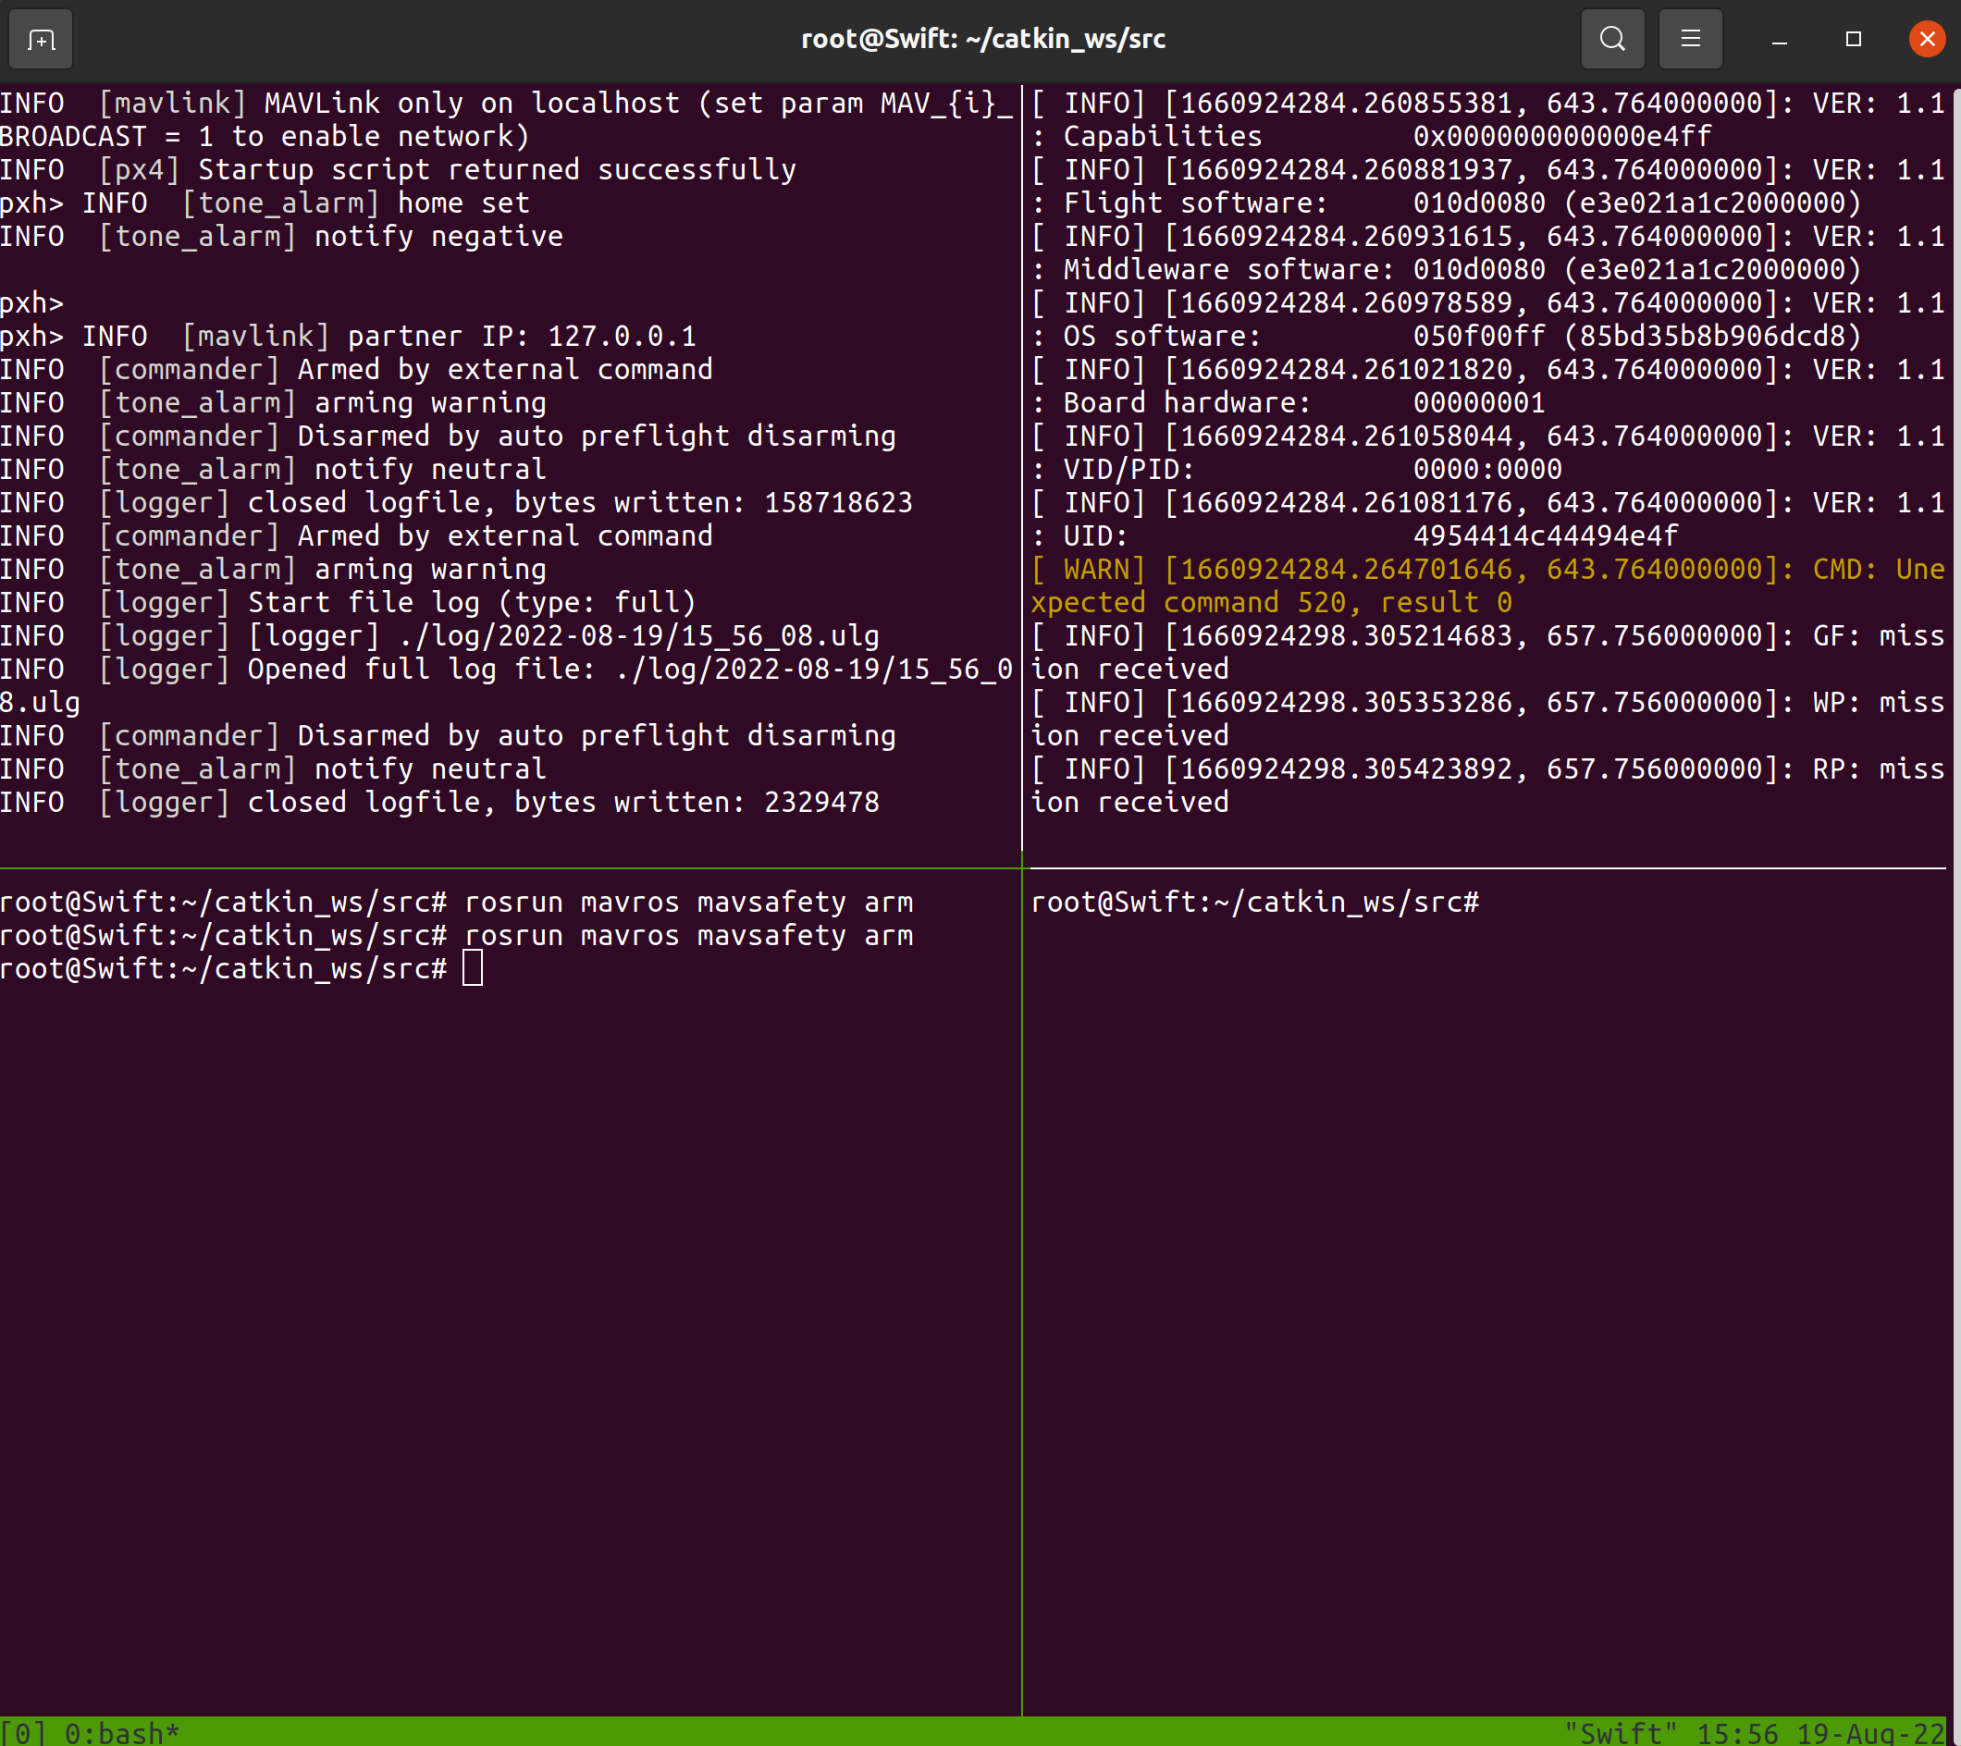
Task: Click "Swift" hostname in status bar
Action: tap(1622, 1732)
